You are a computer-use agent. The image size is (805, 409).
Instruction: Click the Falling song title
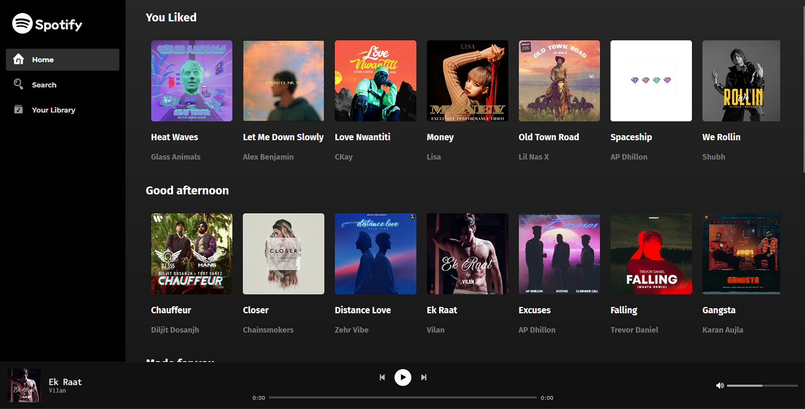click(624, 310)
